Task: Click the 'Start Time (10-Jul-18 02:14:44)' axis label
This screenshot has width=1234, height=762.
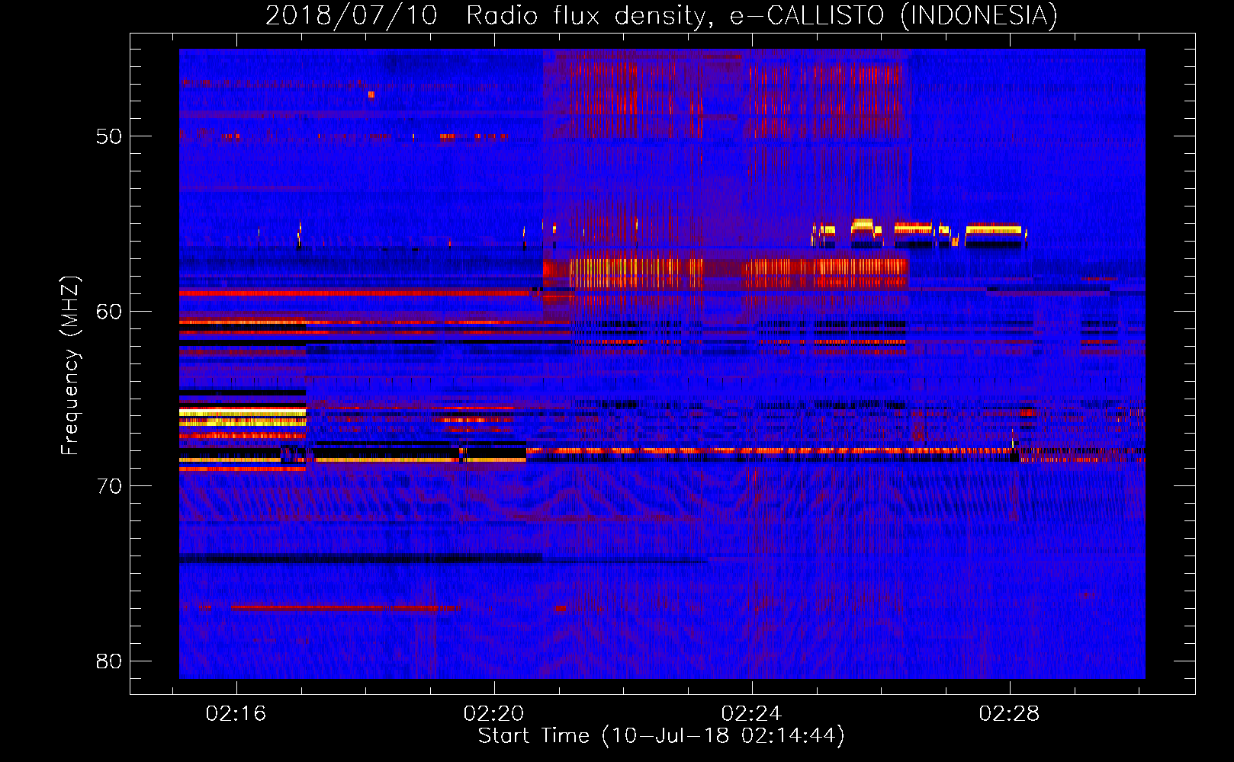Action: [x=661, y=736]
